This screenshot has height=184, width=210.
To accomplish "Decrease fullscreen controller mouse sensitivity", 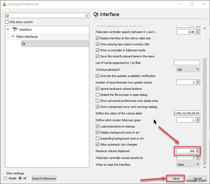I will pos(198,159).
